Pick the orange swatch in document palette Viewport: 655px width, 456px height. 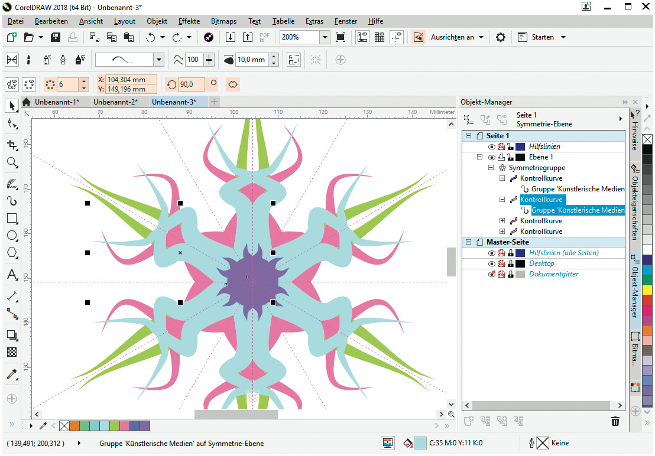[x=74, y=425]
